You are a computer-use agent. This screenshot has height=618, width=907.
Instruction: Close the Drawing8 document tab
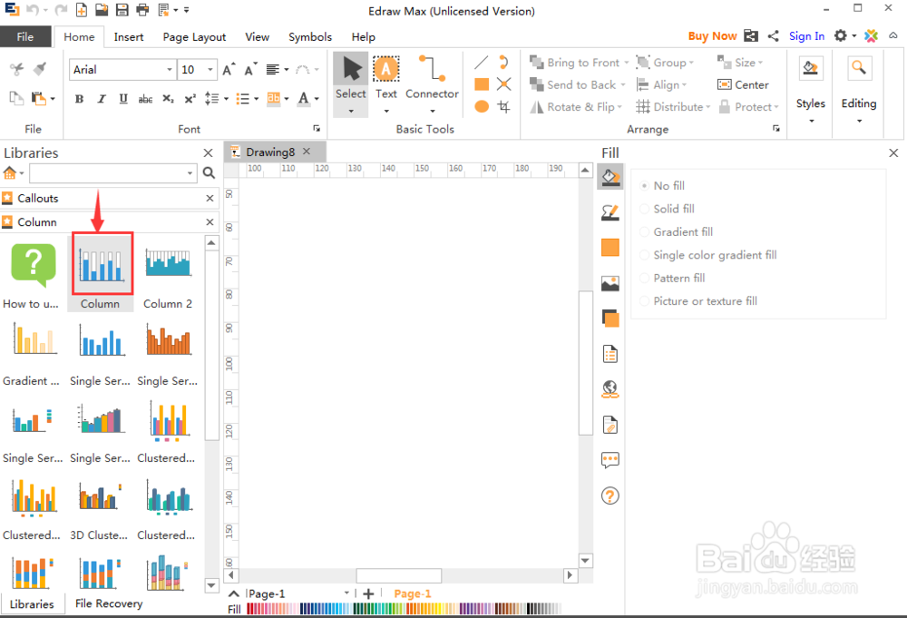(x=307, y=151)
